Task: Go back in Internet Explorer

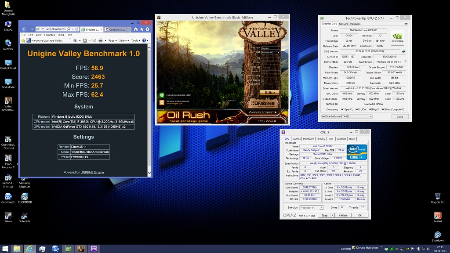Action: coord(25,29)
